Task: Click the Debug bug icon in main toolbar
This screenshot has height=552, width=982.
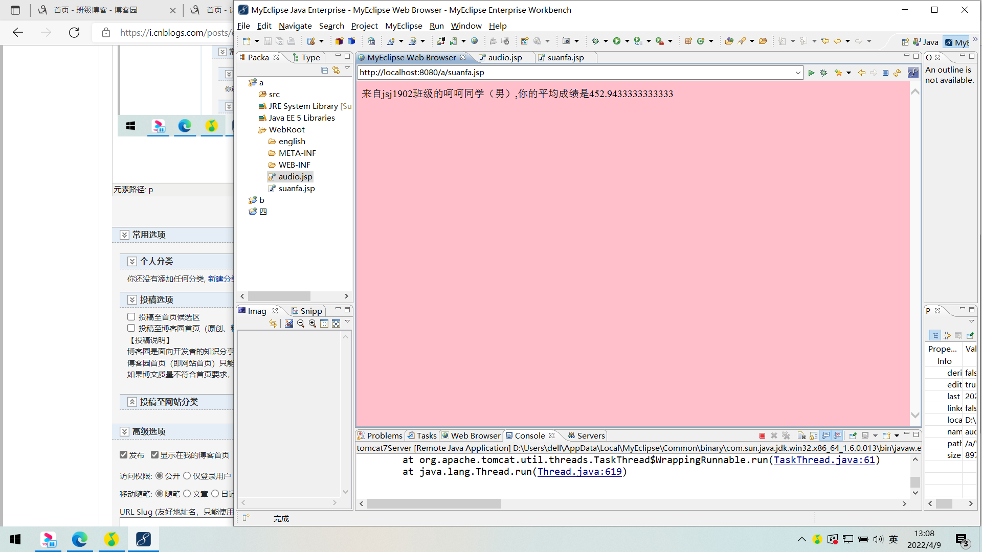Action: coord(595,41)
